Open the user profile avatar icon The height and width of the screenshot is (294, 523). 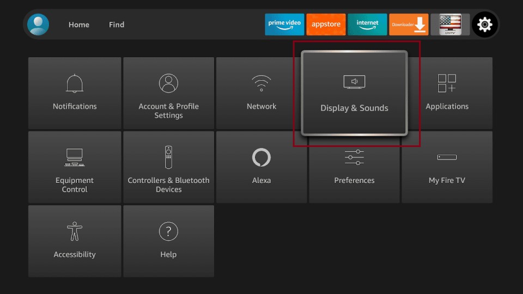click(38, 24)
